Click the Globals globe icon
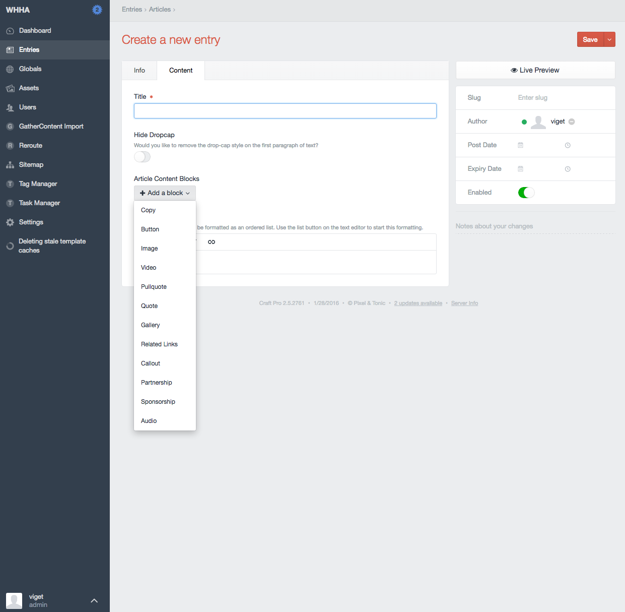This screenshot has height=612, width=625. 10,69
